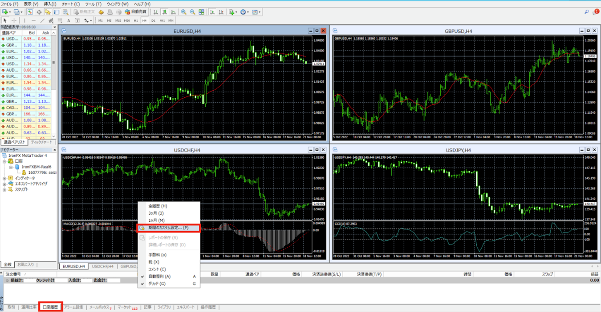Click the tile windows icon

(201, 12)
